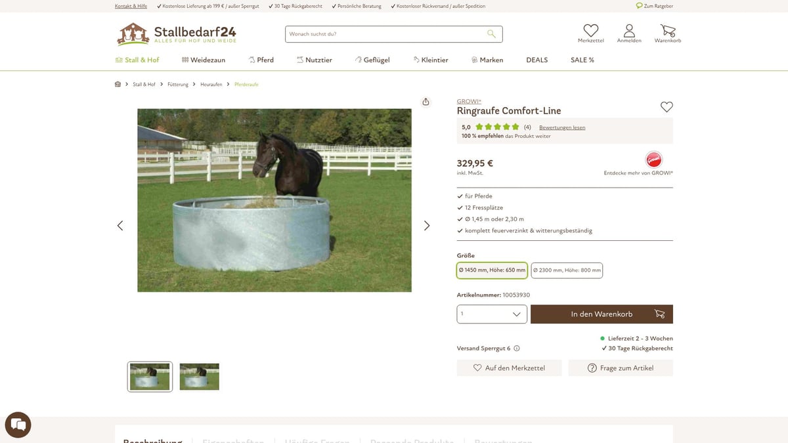Image resolution: width=788 pixels, height=443 pixels.
Task: Open the Geflügel menu
Action: [372, 60]
